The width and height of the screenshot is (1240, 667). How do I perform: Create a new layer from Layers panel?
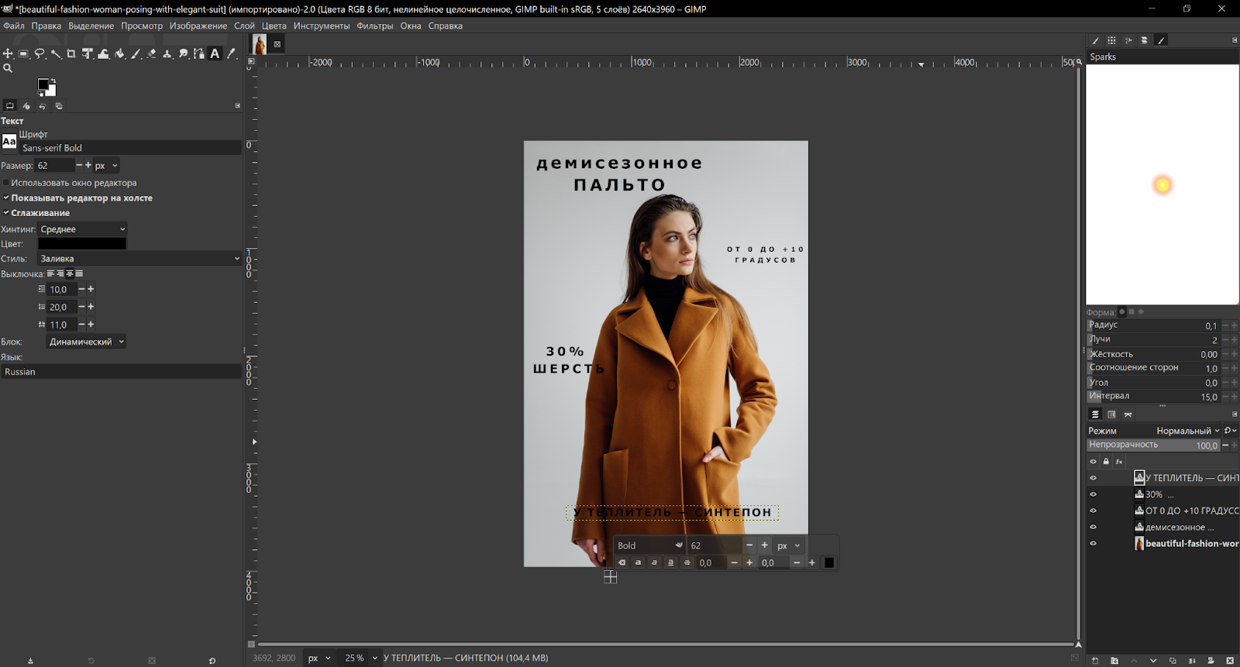click(x=1095, y=661)
